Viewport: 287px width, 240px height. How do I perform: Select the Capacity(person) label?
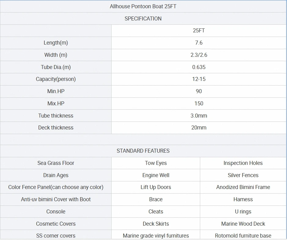click(x=56, y=79)
